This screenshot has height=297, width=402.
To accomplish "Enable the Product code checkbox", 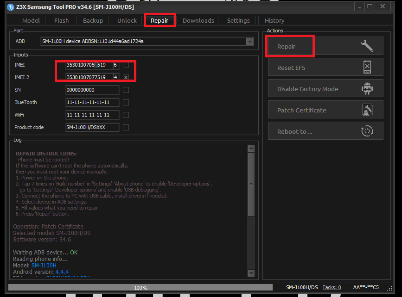I will pos(126,127).
